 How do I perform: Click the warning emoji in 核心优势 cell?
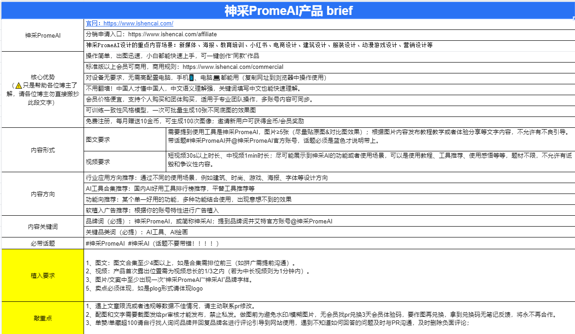tap(18, 85)
